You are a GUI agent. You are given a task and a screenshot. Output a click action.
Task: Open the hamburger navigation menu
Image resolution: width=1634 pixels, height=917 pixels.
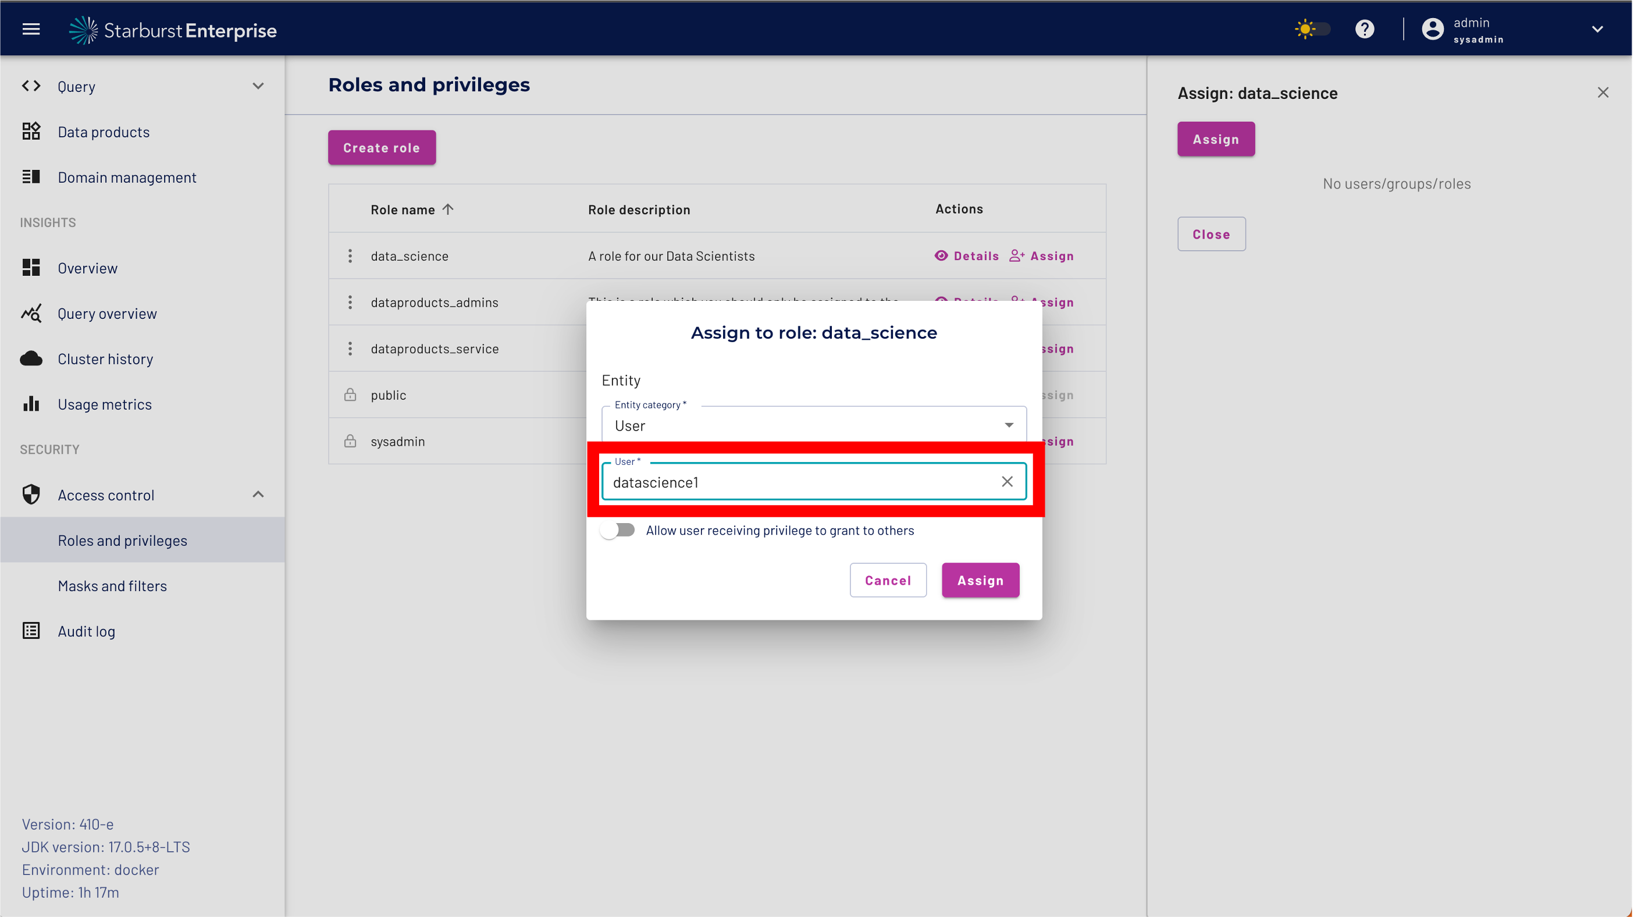pos(31,29)
